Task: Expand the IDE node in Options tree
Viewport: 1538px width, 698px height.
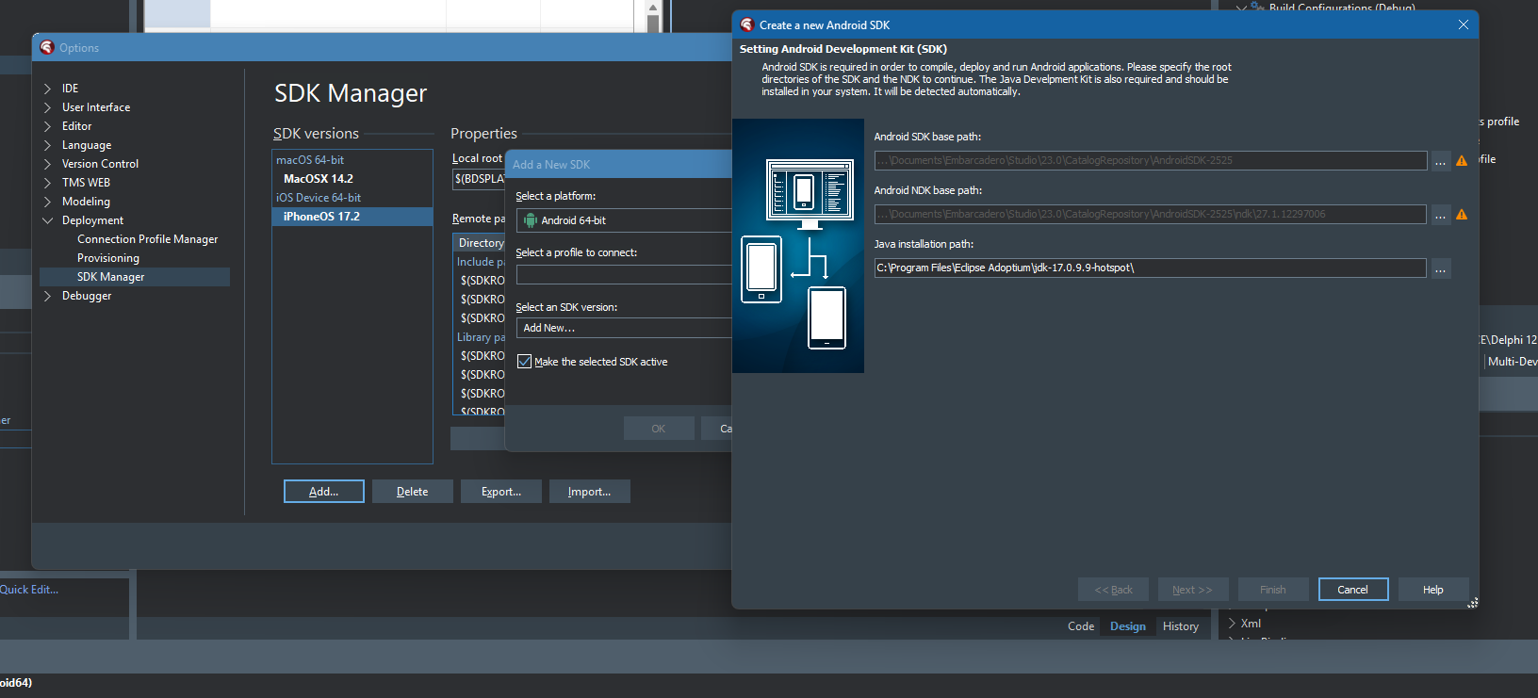Action: [x=47, y=89]
